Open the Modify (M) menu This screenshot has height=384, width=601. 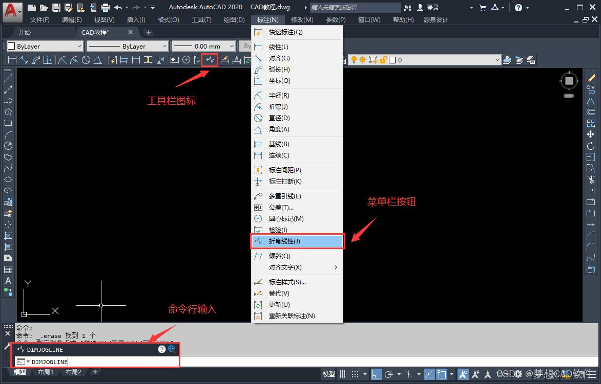pyautogui.click(x=302, y=20)
